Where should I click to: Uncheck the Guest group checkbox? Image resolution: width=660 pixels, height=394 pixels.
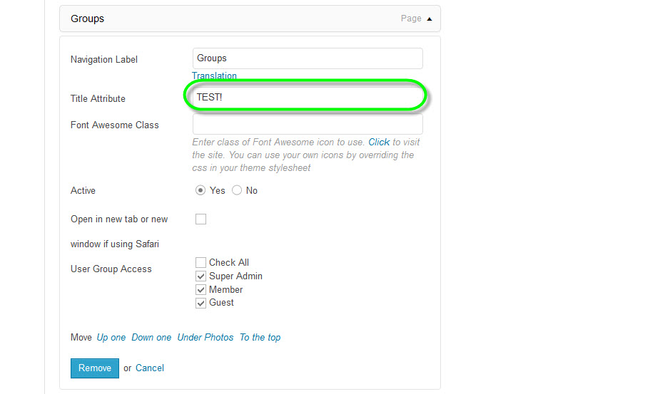point(200,303)
